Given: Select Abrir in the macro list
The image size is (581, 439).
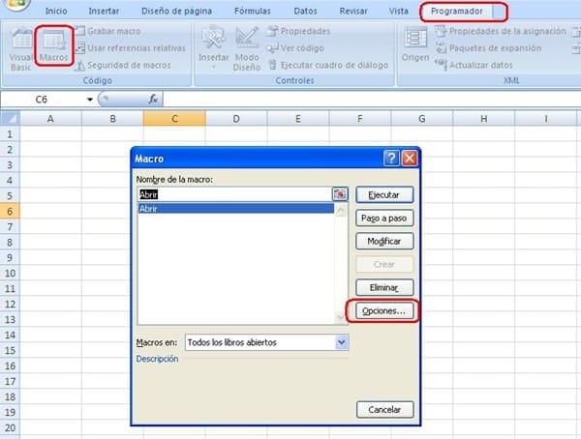Looking at the screenshot, I should (x=235, y=209).
